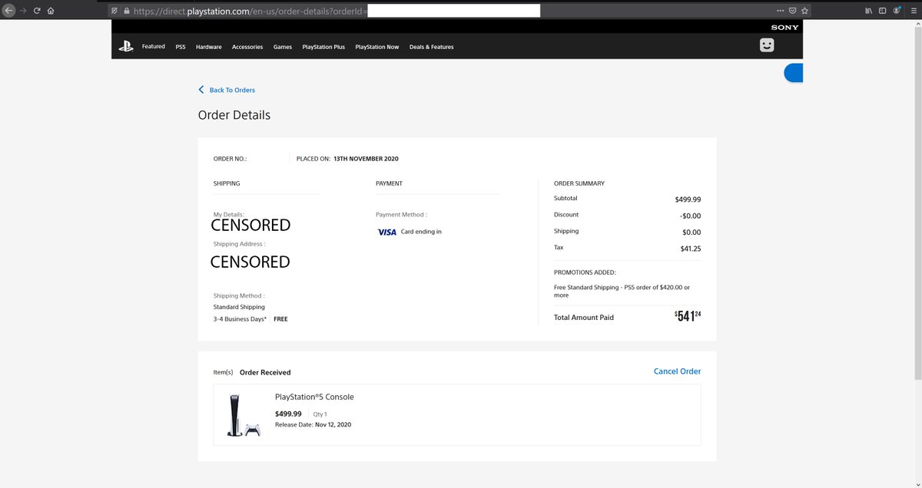Open the Firefox account avatar icon
Image resolution: width=922 pixels, height=488 pixels.
pos(897,11)
